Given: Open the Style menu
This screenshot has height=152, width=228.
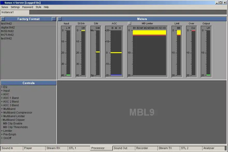Looking at the screenshot, I should pos(38,7).
